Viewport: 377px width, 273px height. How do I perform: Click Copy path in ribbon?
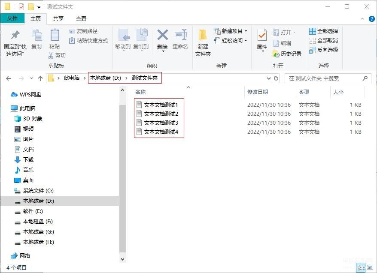83,31
